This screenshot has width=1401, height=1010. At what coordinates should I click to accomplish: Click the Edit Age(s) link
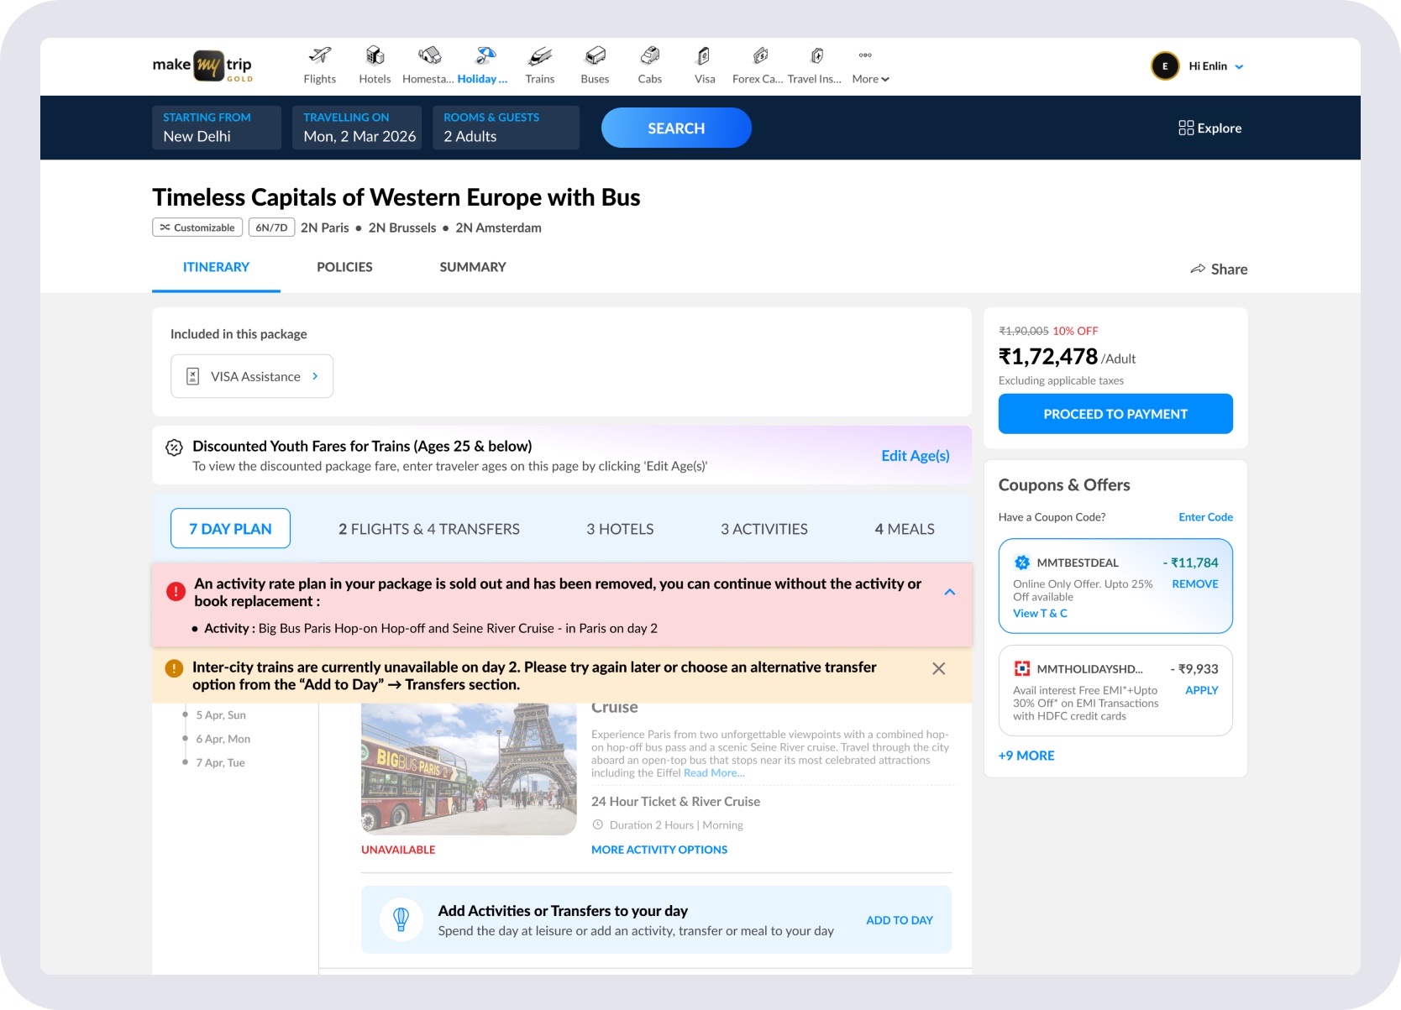click(x=916, y=455)
